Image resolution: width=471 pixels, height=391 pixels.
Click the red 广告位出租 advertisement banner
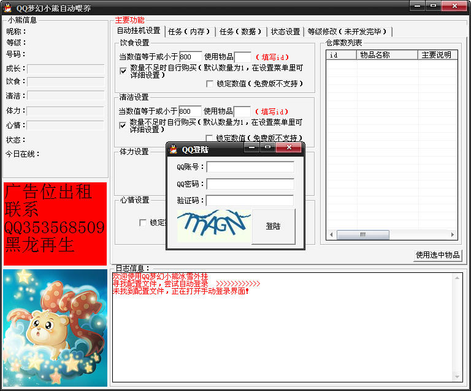(55, 223)
